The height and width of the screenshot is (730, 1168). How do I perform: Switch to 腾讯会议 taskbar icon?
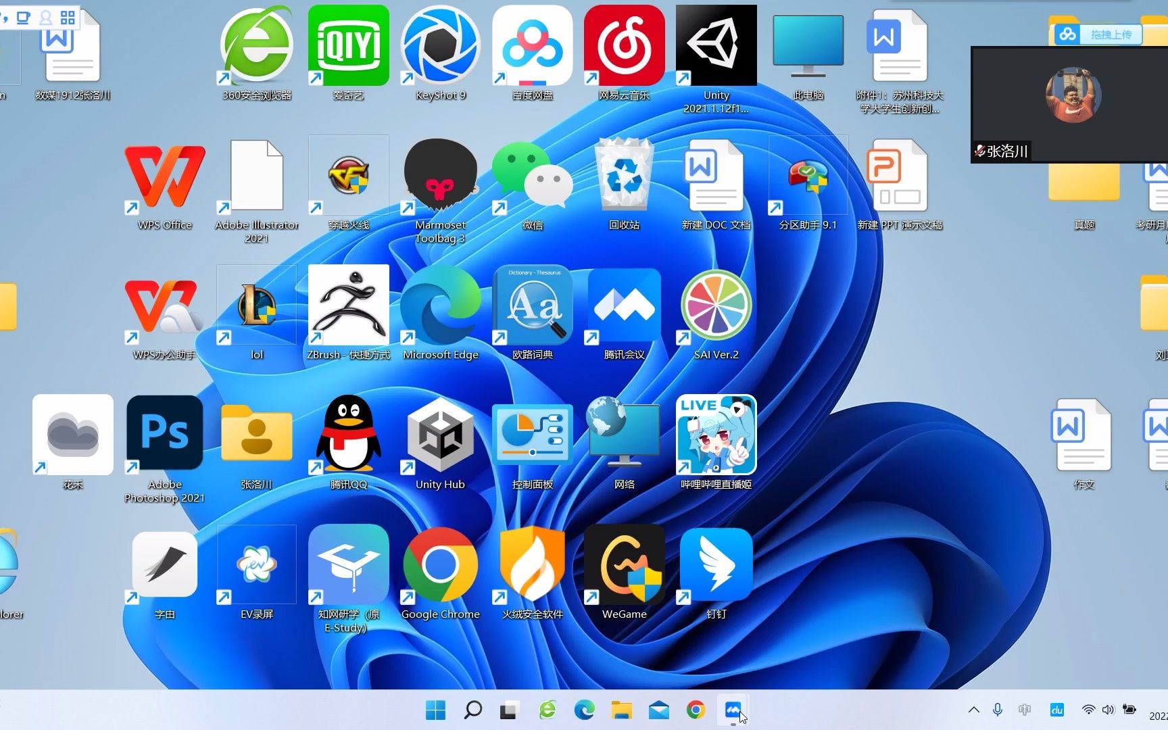coord(733,710)
